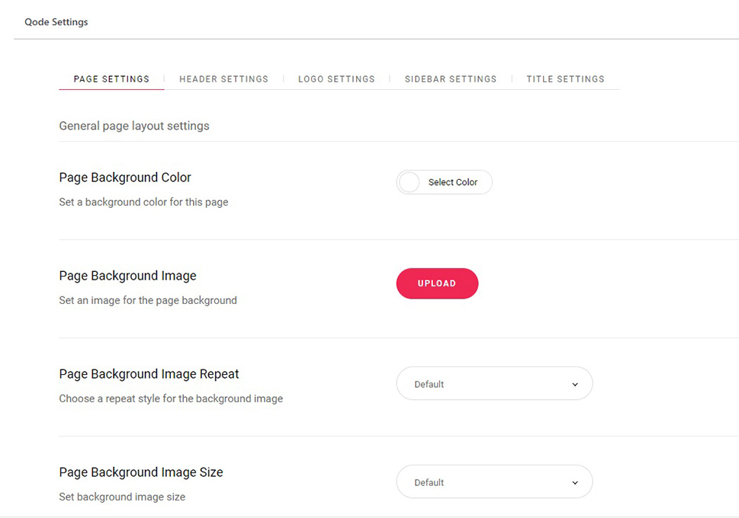Select the Page Settings tab
The height and width of the screenshot is (518, 739).
tap(111, 78)
